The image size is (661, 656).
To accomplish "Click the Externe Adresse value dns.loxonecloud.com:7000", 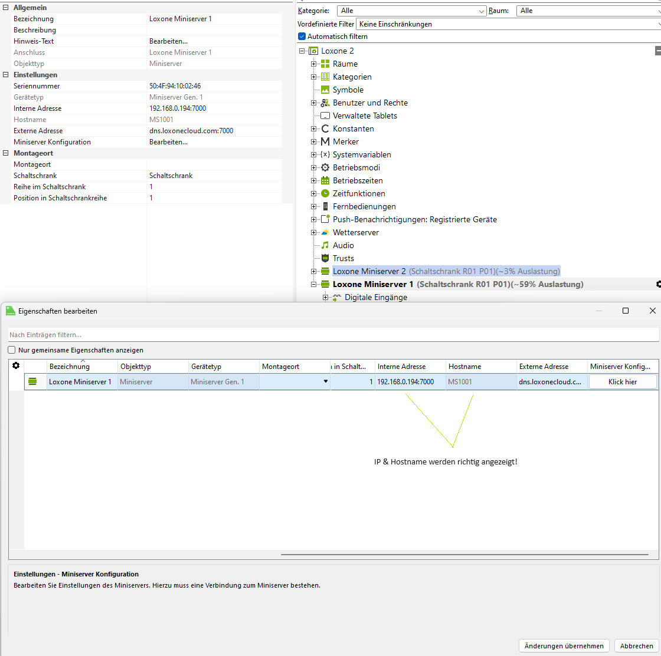I will click(191, 131).
